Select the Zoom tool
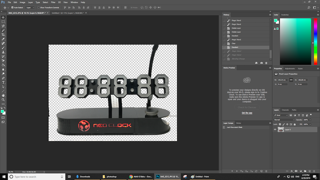 3,100
